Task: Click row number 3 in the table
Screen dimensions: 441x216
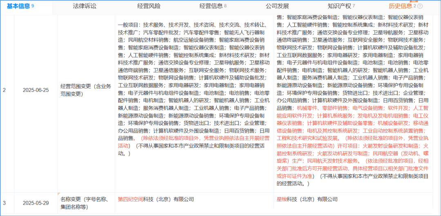Action: coord(4,203)
